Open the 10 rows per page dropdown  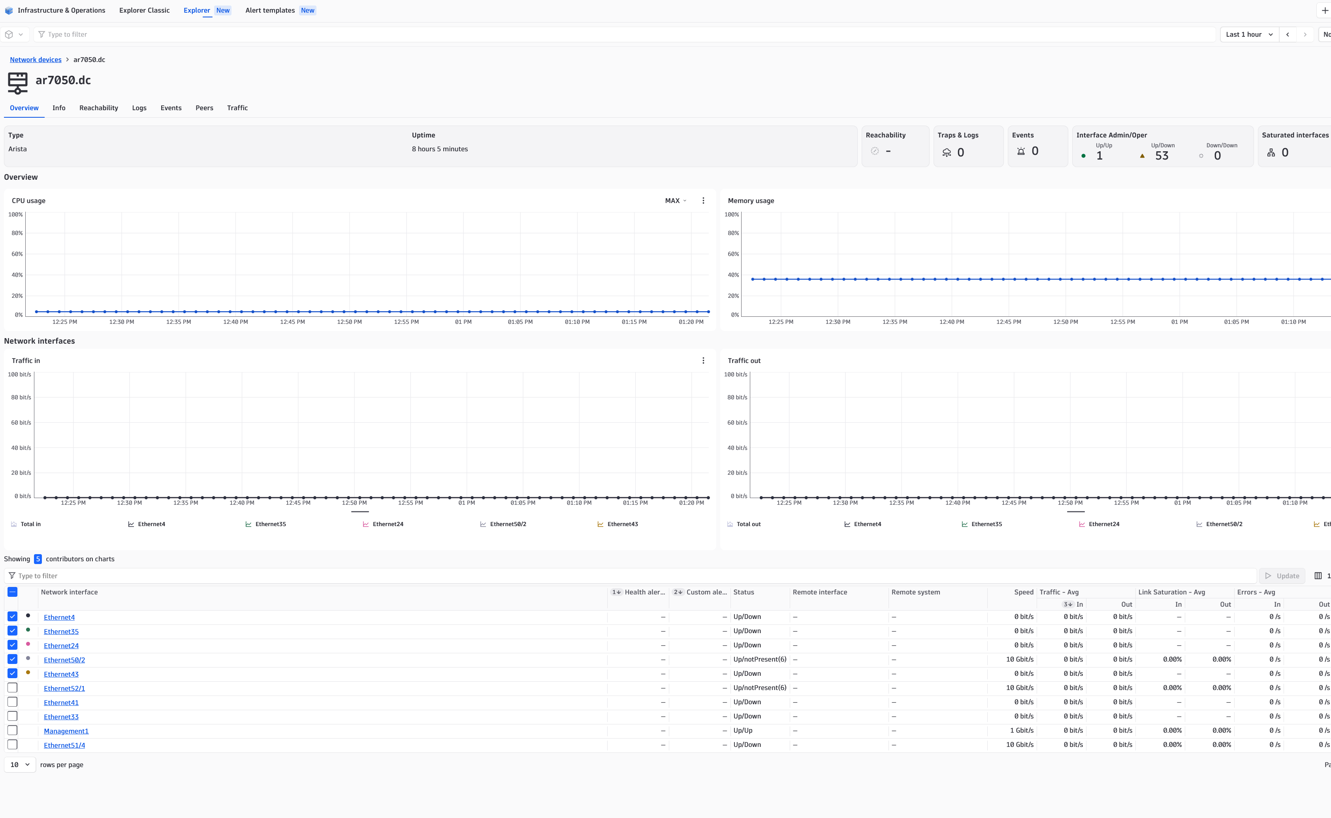[x=20, y=764]
